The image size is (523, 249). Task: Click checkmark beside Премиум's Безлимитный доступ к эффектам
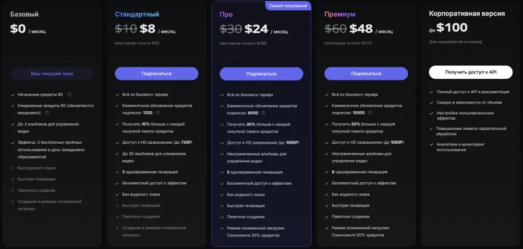[326, 183]
